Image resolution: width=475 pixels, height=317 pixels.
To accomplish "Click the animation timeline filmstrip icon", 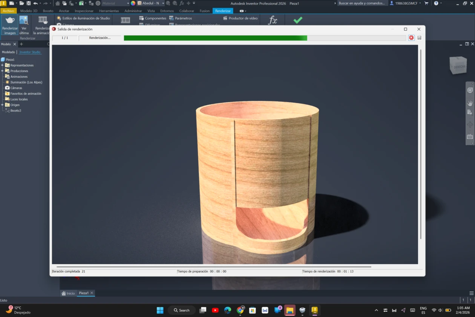I will click(x=126, y=20).
